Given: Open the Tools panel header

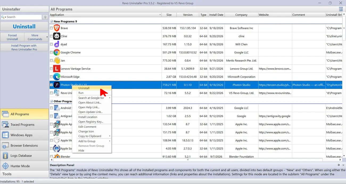Looking at the screenshot, I should coord(24,174).
